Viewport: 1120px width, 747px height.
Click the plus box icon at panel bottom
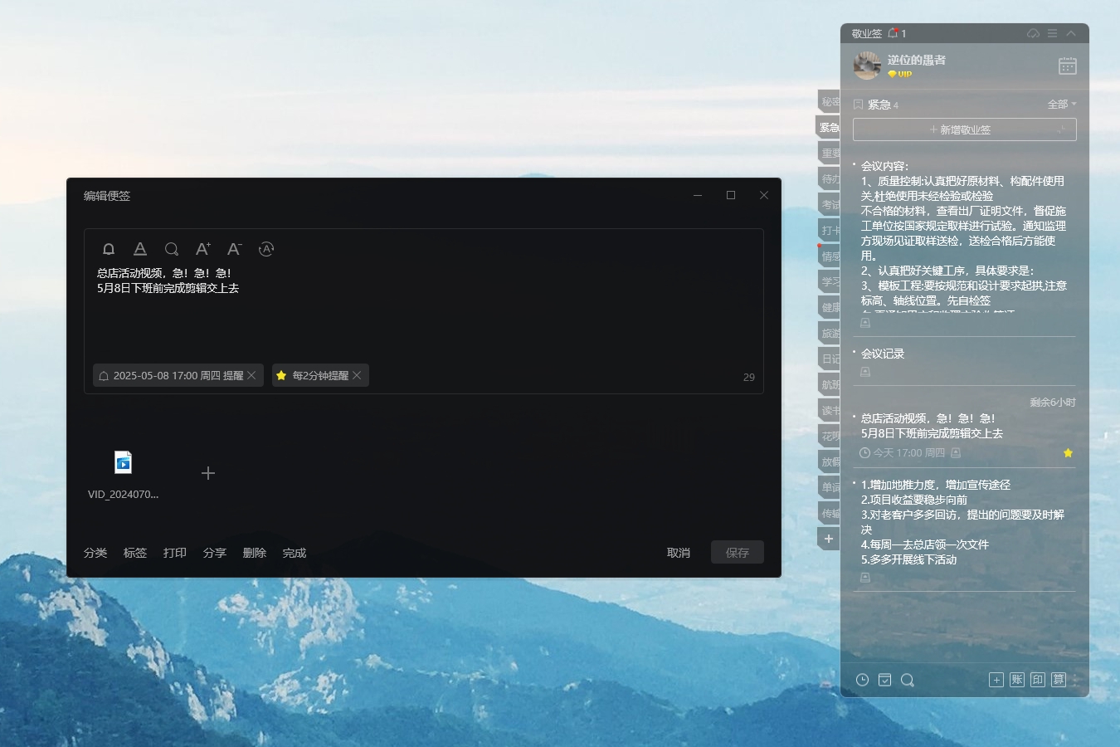[x=996, y=680]
